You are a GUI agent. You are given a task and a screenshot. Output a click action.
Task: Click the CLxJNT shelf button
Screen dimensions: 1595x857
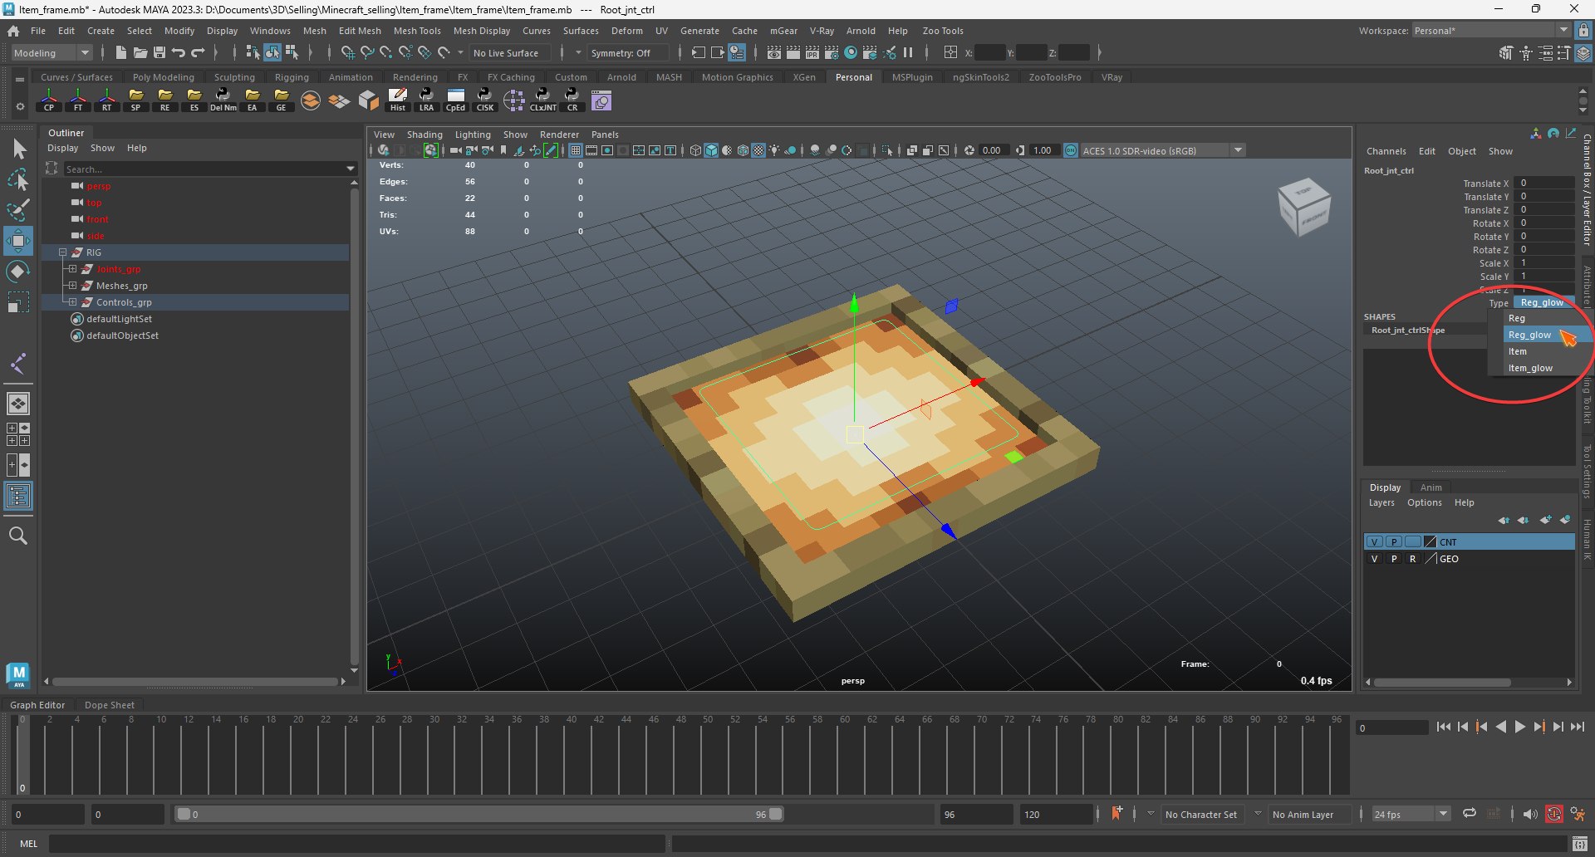click(542, 101)
